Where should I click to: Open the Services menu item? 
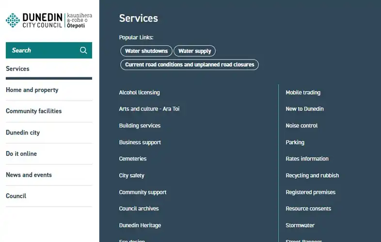pyautogui.click(x=18, y=69)
